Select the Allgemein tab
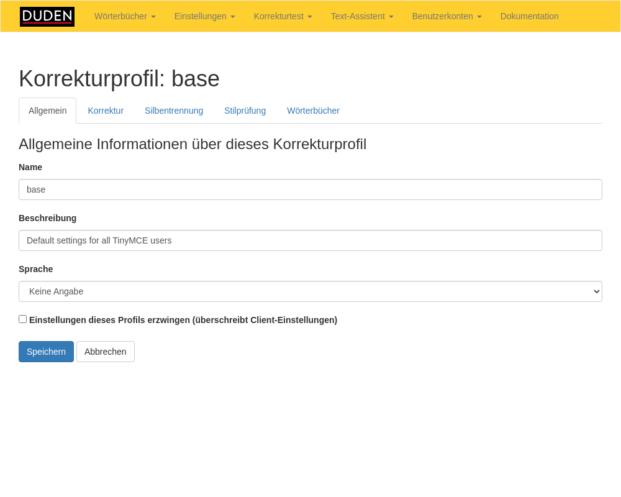621x497 pixels. tap(48, 111)
